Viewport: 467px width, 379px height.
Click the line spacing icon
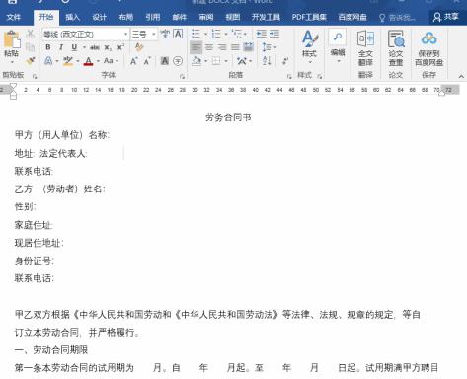click(x=267, y=47)
